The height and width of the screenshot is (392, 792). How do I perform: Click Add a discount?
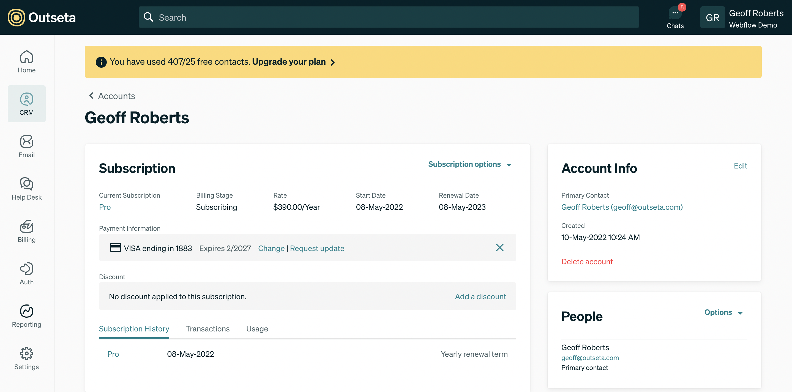coord(480,296)
